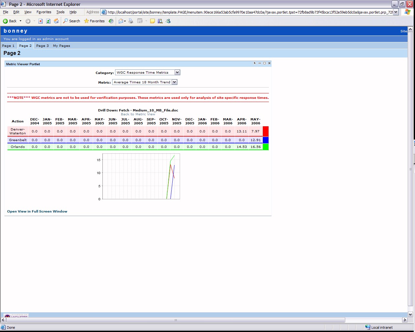Click the Messenger buddy toolbar icon

coord(168,21)
